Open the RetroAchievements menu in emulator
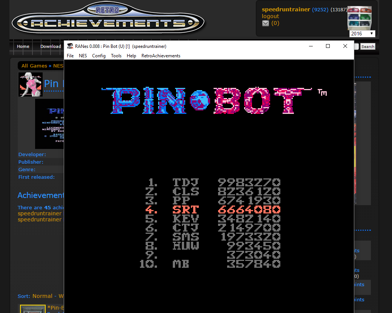 pyautogui.click(x=161, y=56)
